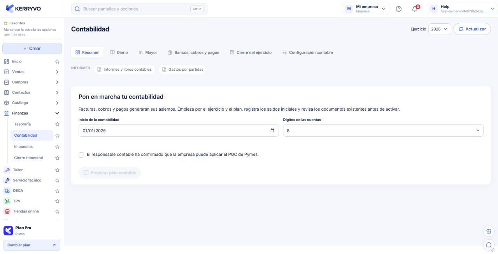Image resolution: width=498 pixels, height=254 pixels.
Task: Click Preparar plan contable button
Action: 110,173
